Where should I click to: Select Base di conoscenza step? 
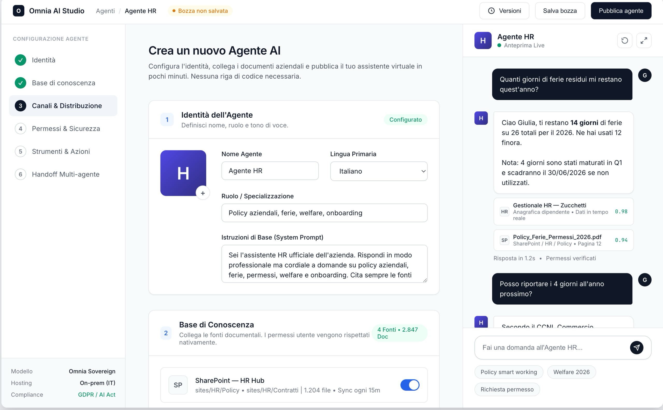pyautogui.click(x=63, y=83)
